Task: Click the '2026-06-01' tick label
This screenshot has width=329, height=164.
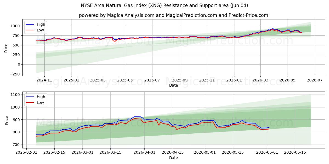Action: [266, 153]
